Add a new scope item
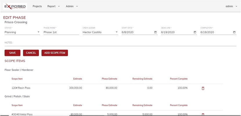Image resolution: width=241 pixels, height=116 pixels. (x=55, y=53)
